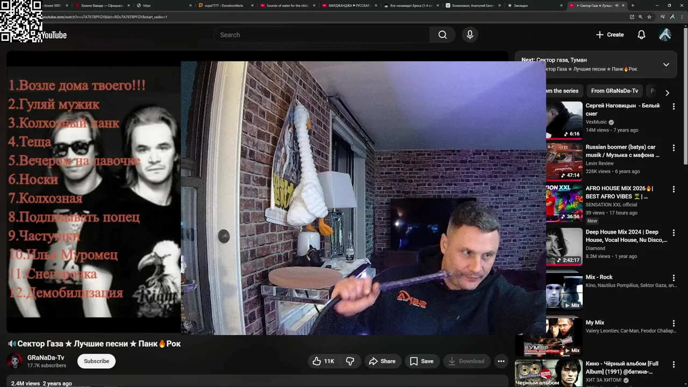Show more filter chips with right arrow
Viewport: 688px width, 387px height.
click(667, 92)
